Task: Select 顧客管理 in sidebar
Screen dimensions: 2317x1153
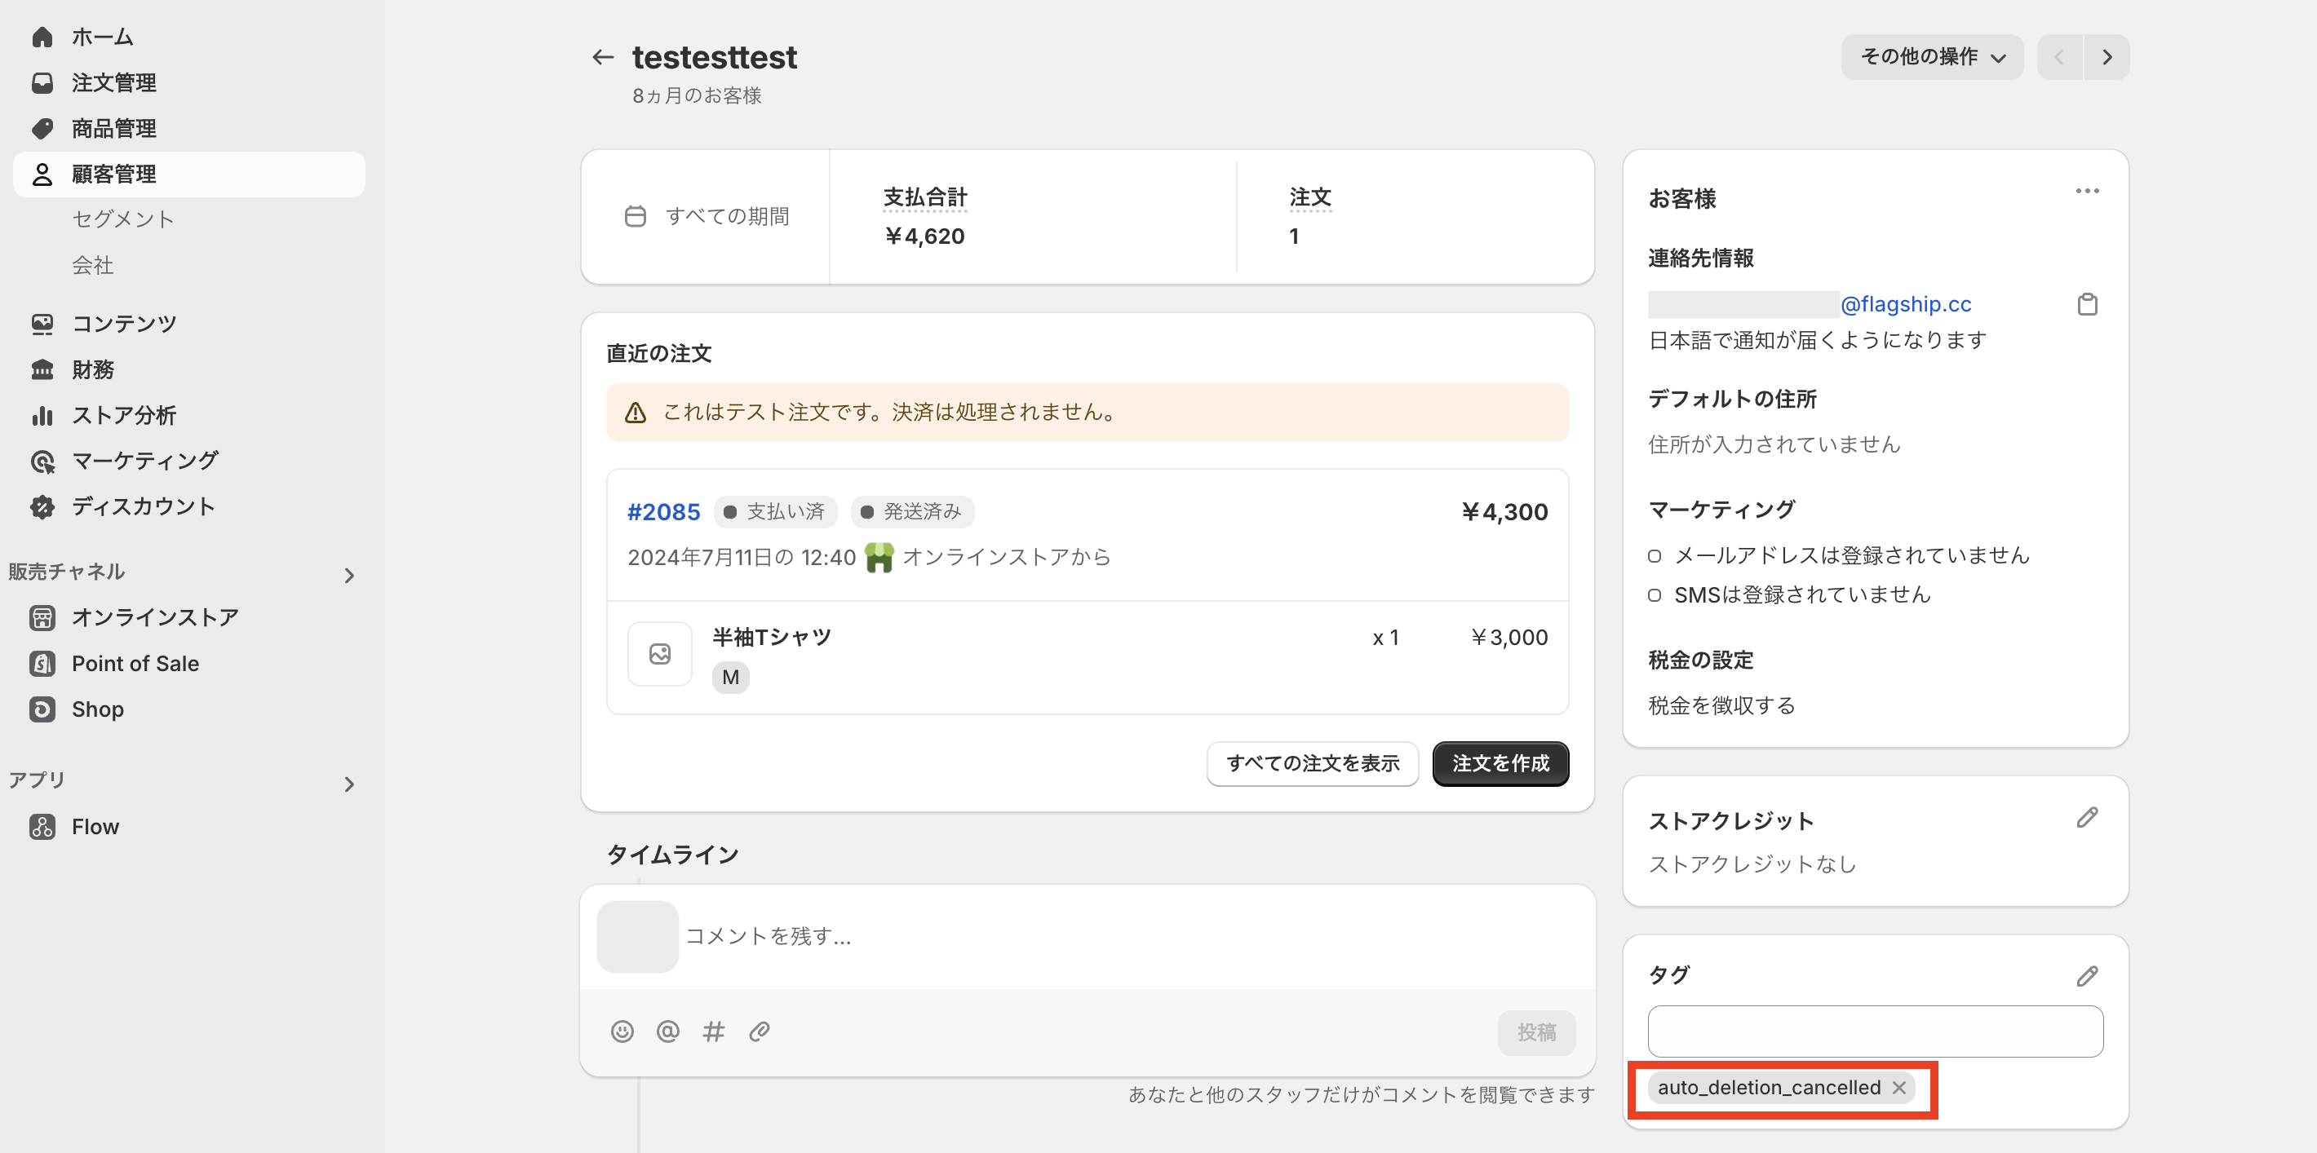Action: [x=189, y=174]
